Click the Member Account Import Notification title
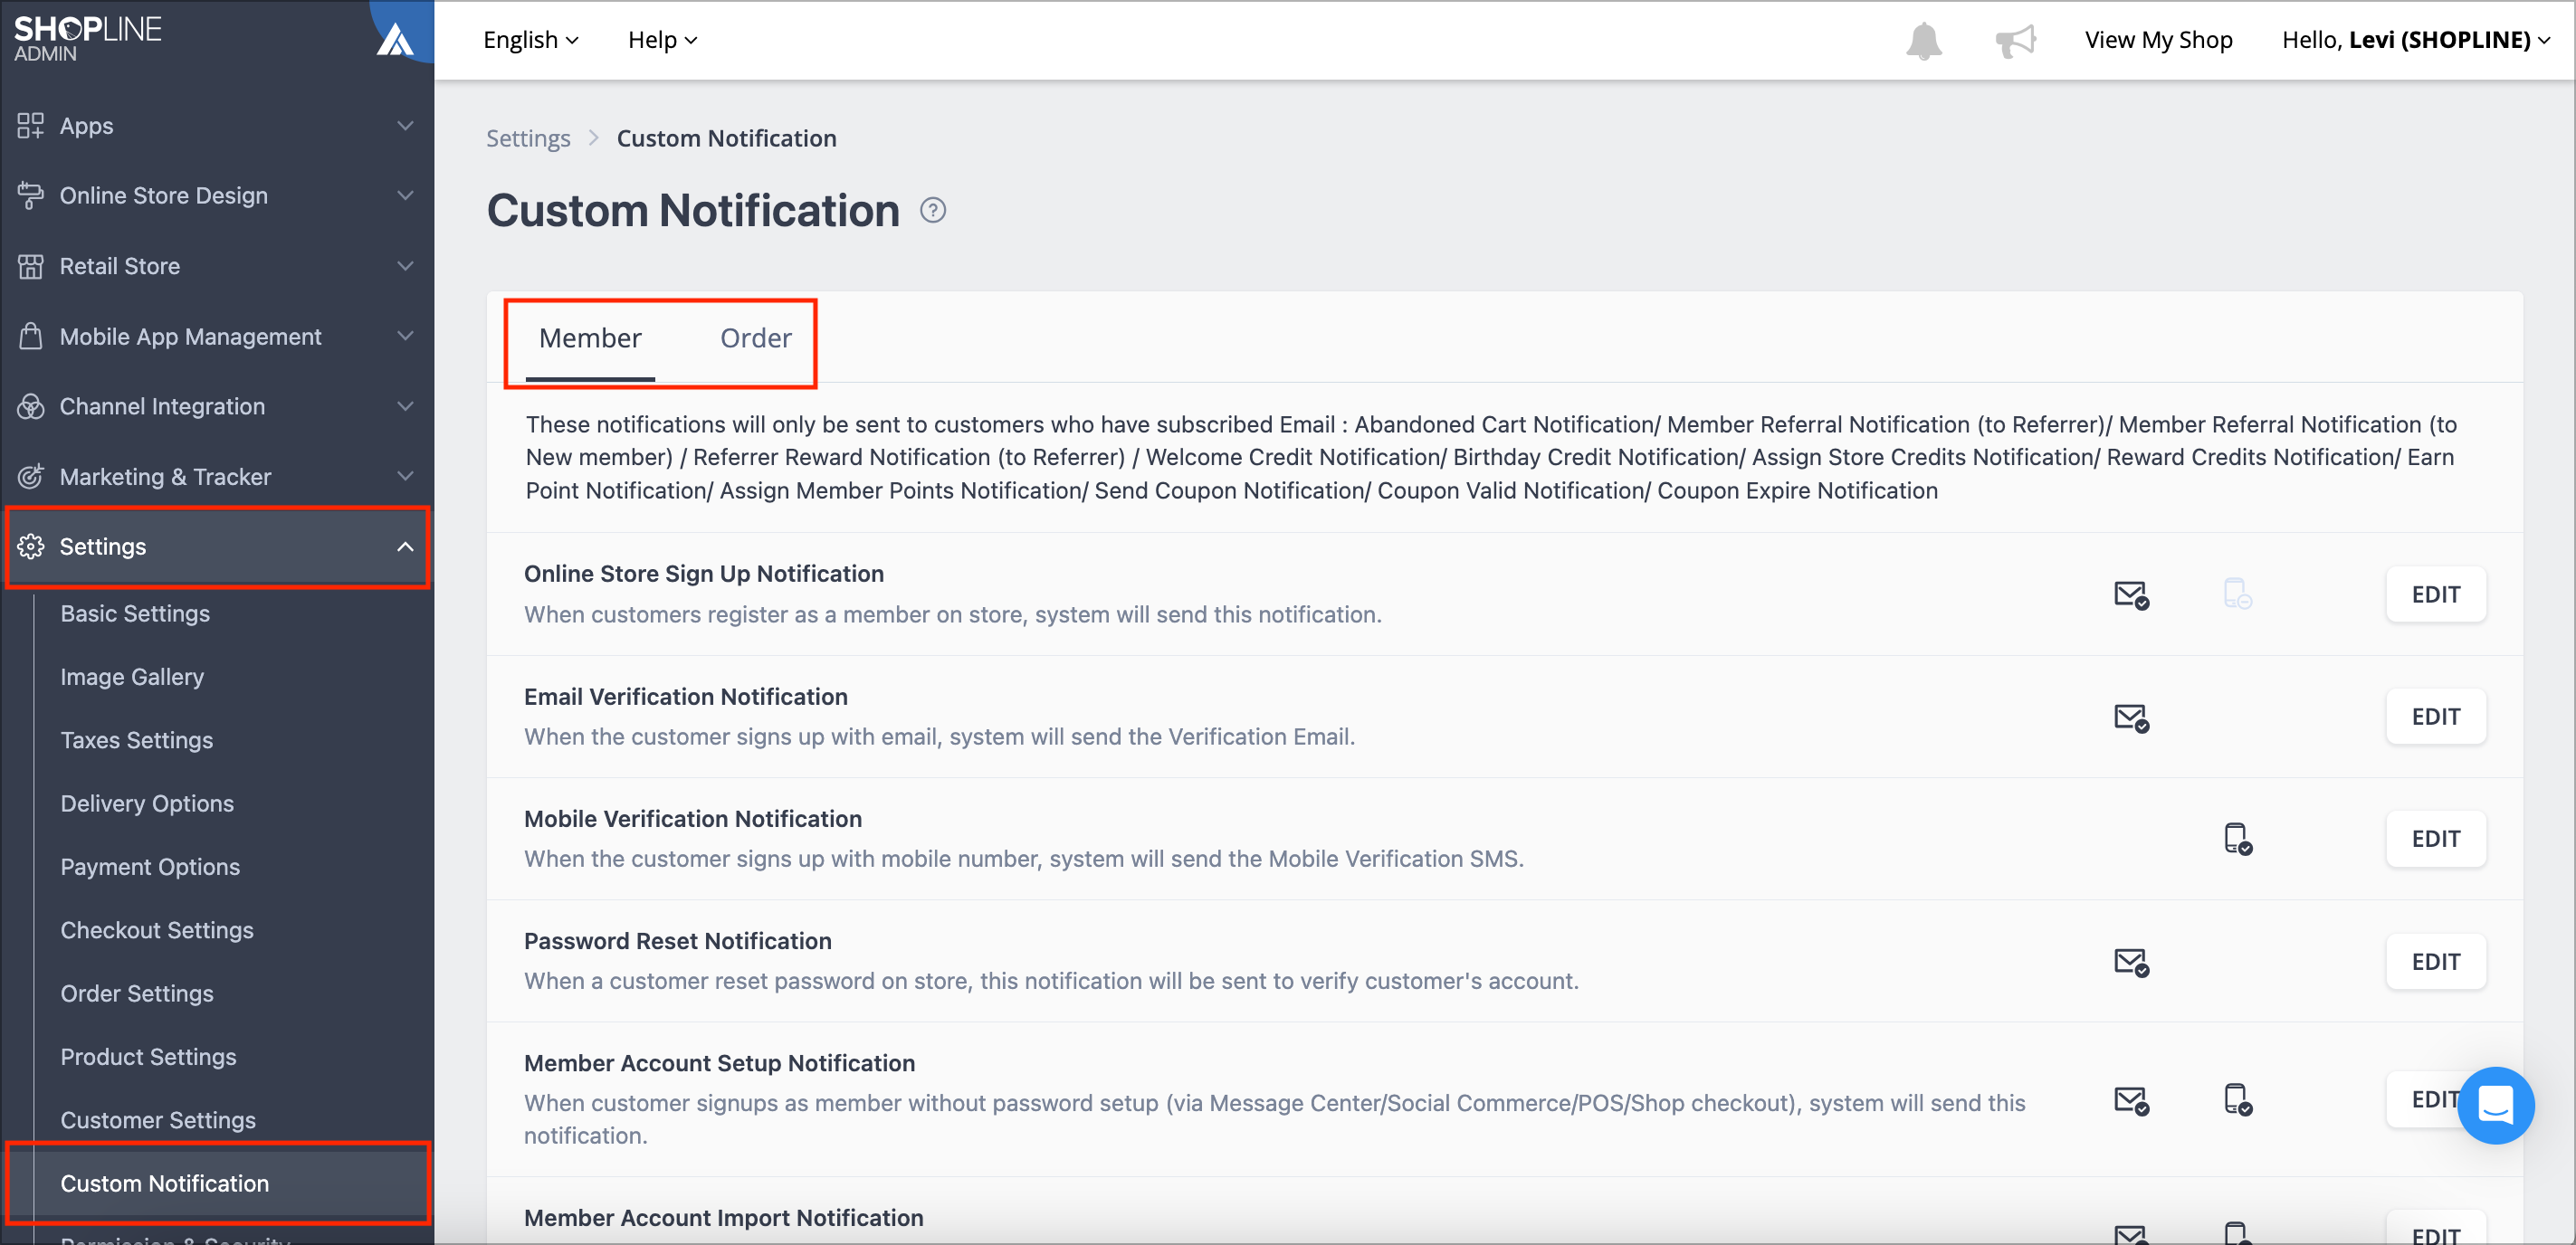Viewport: 2576px width, 1245px height. click(724, 1218)
